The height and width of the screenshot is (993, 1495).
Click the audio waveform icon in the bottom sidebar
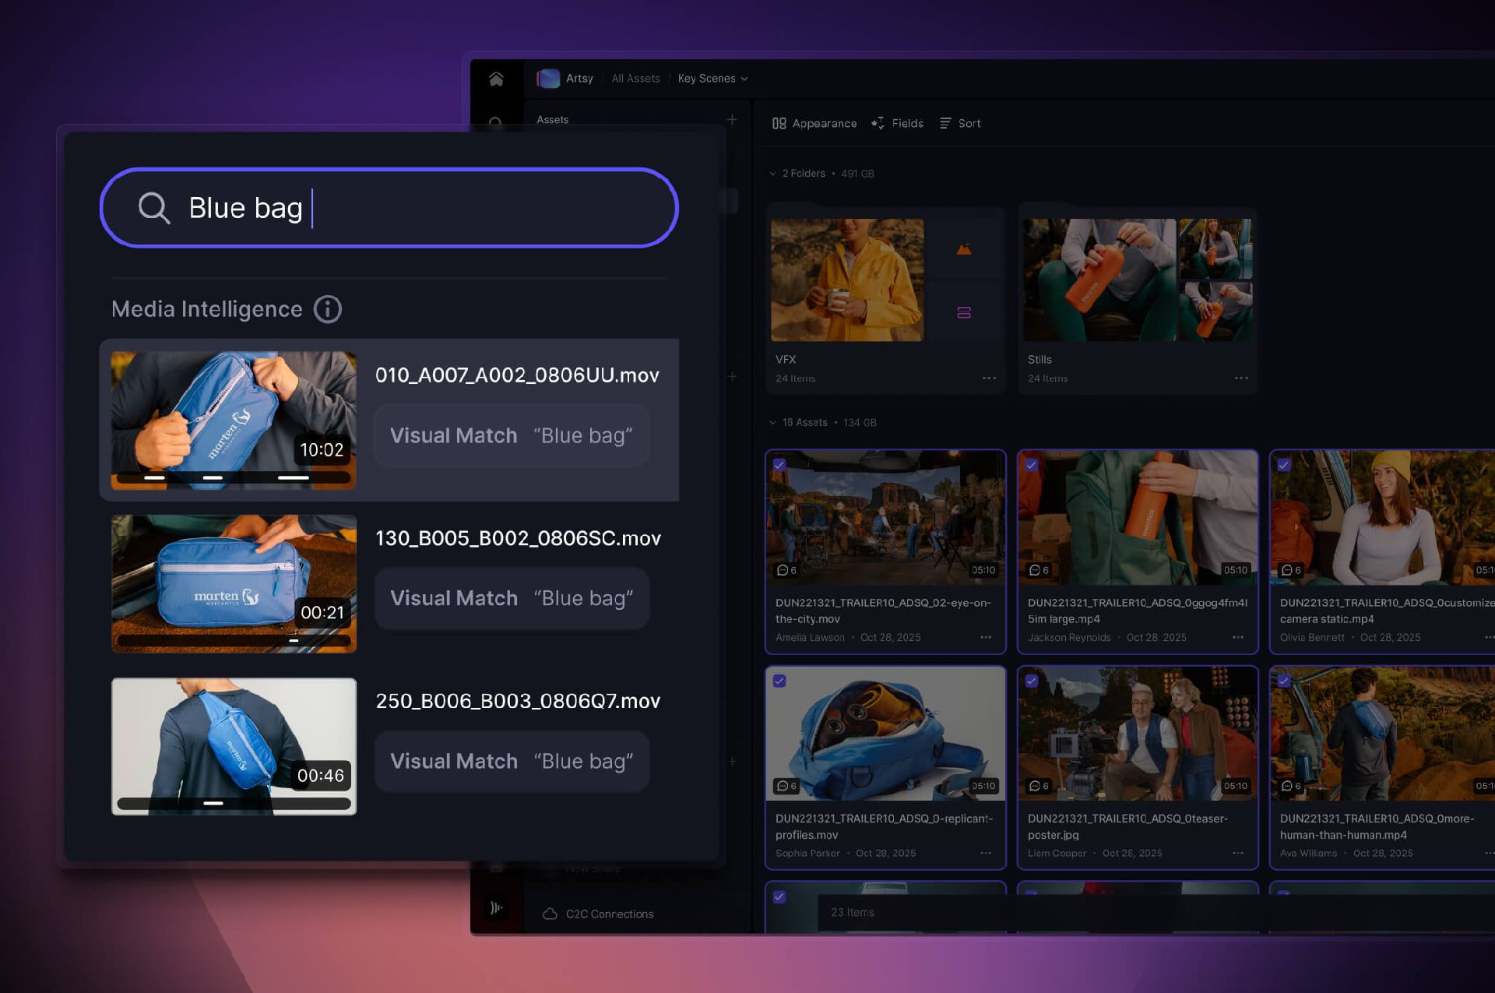(x=496, y=908)
